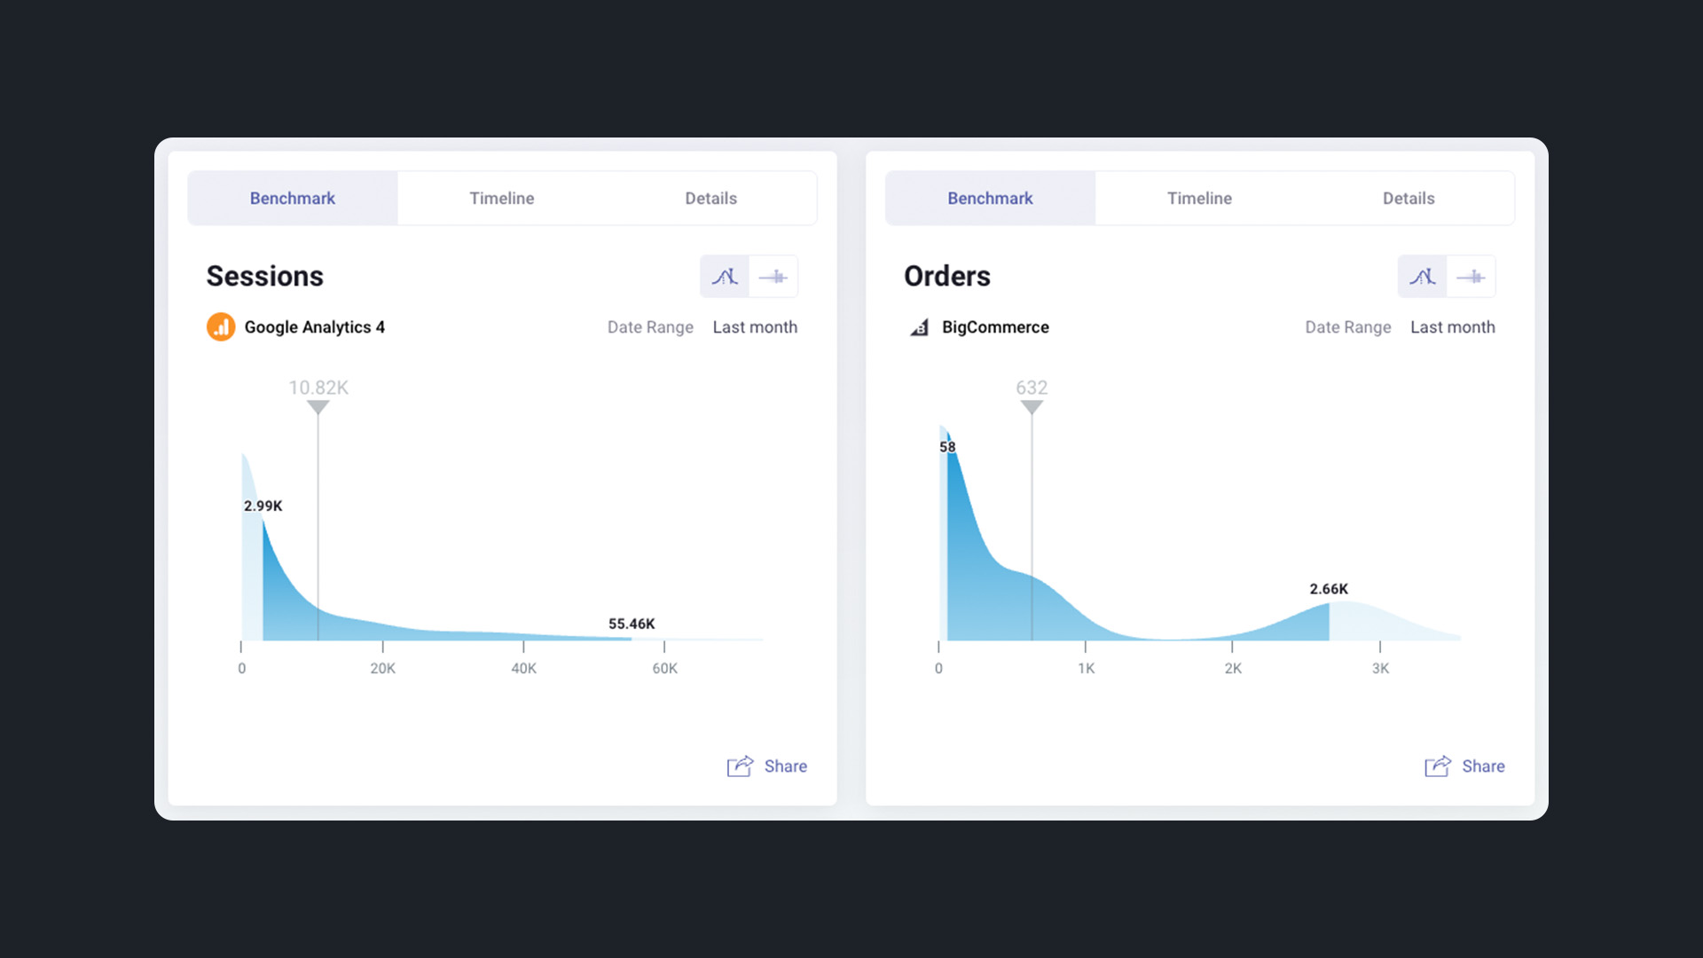Switch Sessions chart to box plot view
1703x958 pixels.
coord(773,277)
